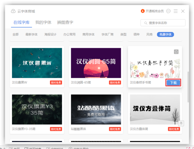The image size is (194, 149).
Task: Click the cloud font store logo icon
Action: [x=13, y=11]
